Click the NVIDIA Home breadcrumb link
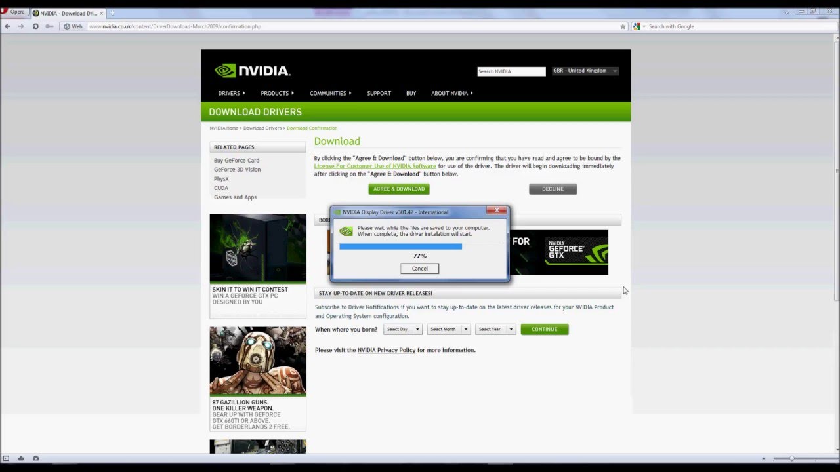The image size is (840, 472). pyautogui.click(x=224, y=128)
